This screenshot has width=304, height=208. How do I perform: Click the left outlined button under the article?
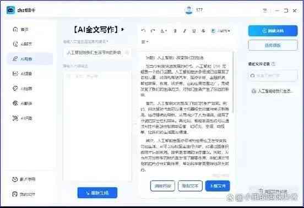pyautogui.click(x=162, y=186)
